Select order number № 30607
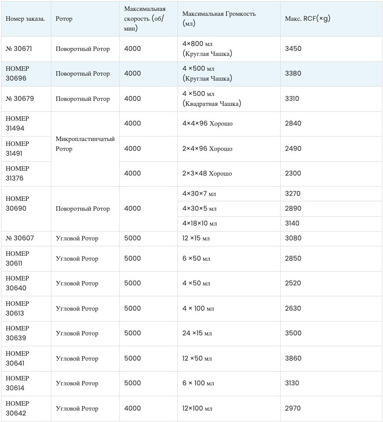Screen dimensions: 383x422 coord(22,238)
